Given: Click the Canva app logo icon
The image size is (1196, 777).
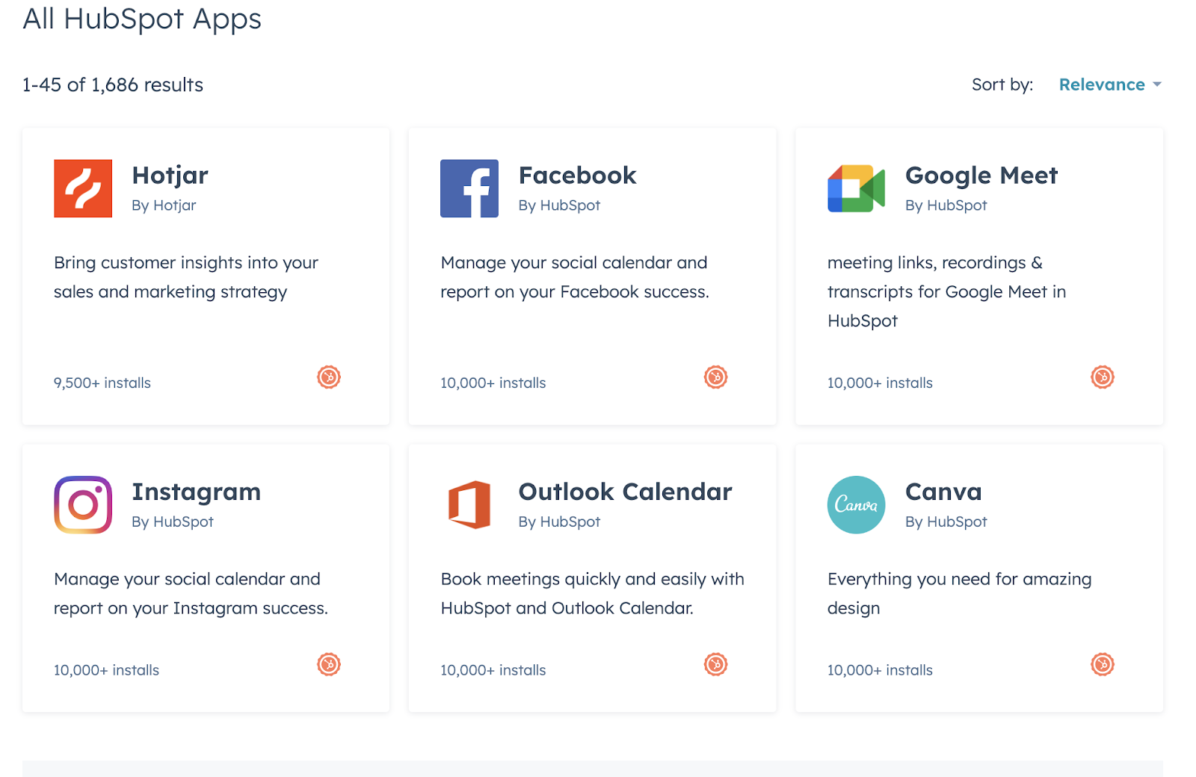Looking at the screenshot, I should [857, 505].
